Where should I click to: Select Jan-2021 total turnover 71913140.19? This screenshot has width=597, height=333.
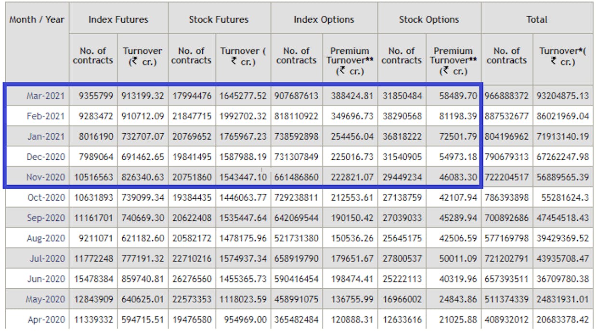[x=563, y=137]
